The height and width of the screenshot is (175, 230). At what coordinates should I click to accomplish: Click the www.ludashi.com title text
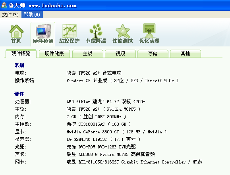tap(52, 6)
